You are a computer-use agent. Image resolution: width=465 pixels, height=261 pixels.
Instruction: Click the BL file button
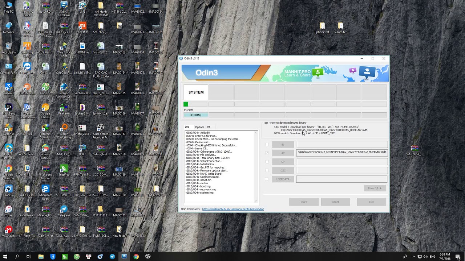(283, 145)
